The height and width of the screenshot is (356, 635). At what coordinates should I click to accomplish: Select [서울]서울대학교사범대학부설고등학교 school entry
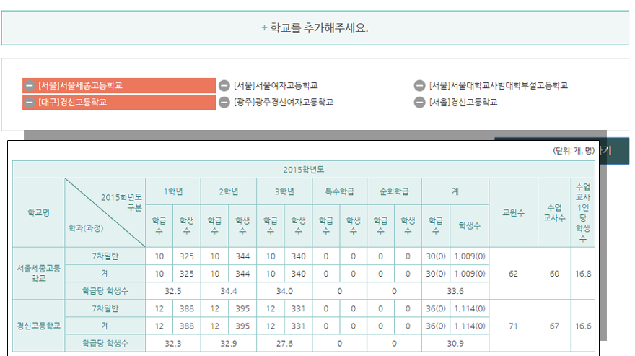coord(499,85)
